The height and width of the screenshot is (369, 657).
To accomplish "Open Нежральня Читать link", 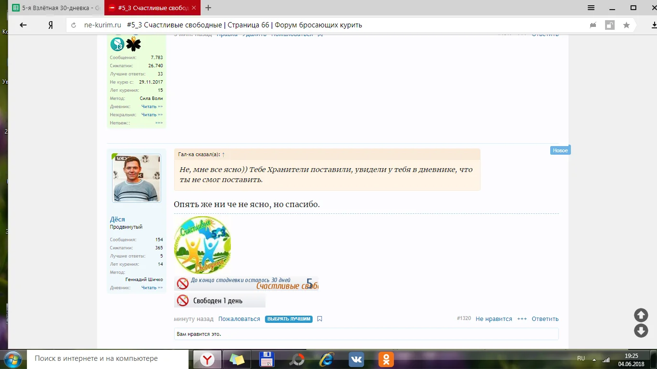I will (x=152, y=115).
